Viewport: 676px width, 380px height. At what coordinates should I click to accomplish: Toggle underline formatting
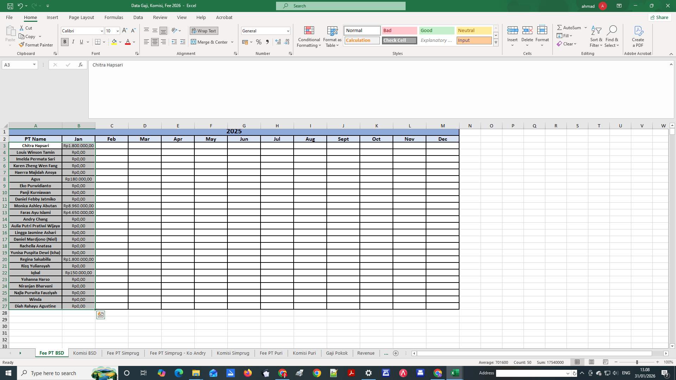click(81, 42)
